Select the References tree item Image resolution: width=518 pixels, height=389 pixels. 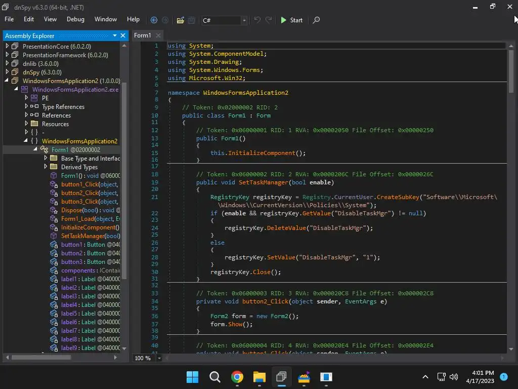(56, 115)
